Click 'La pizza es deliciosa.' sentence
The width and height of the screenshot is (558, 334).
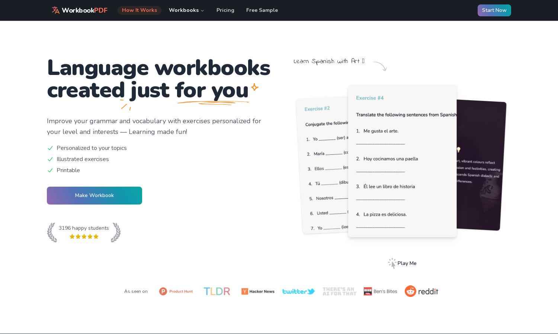click(385, 215)
